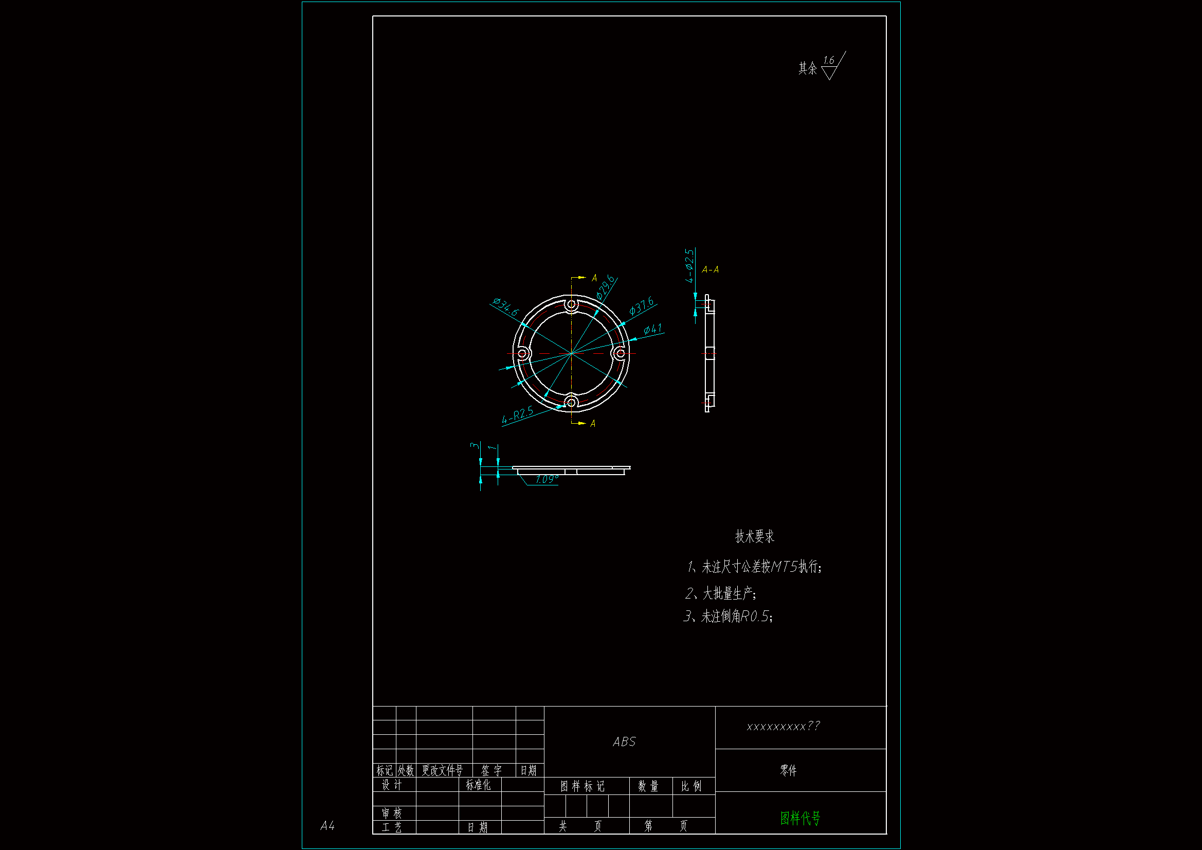Click the 未注尺寸公差按MT5执行 note line
Screen dimensions: 1202x850
755,567
